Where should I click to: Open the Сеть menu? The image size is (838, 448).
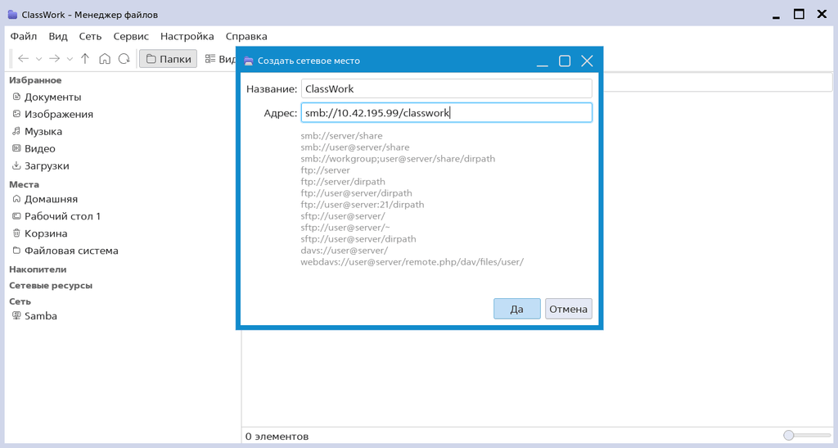[90, 36]
